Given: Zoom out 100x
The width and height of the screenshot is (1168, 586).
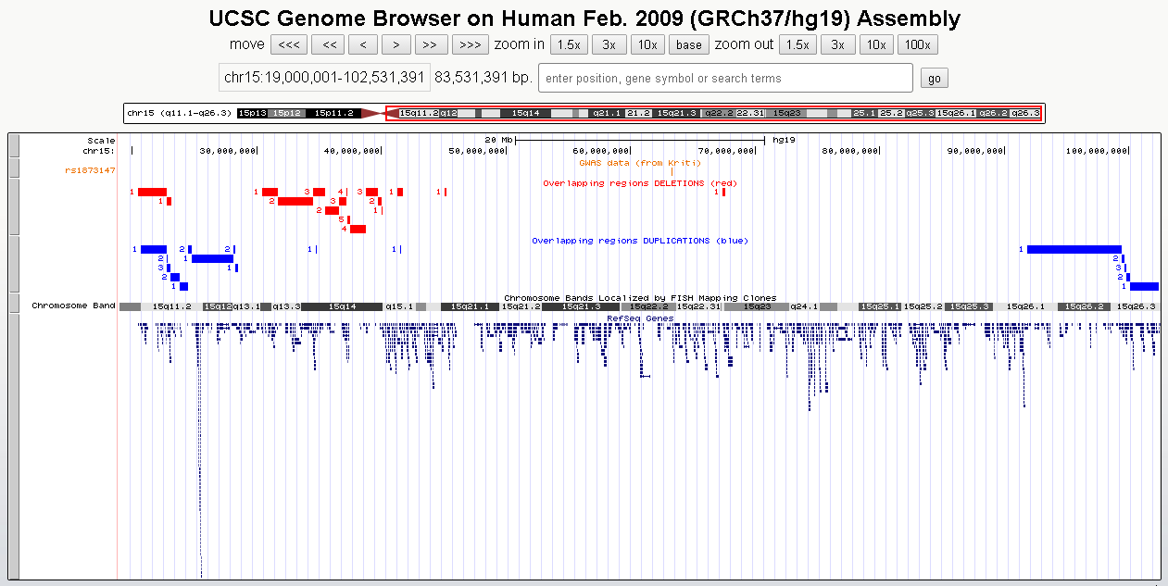Looking at the screenshot, I should (917, 44).
